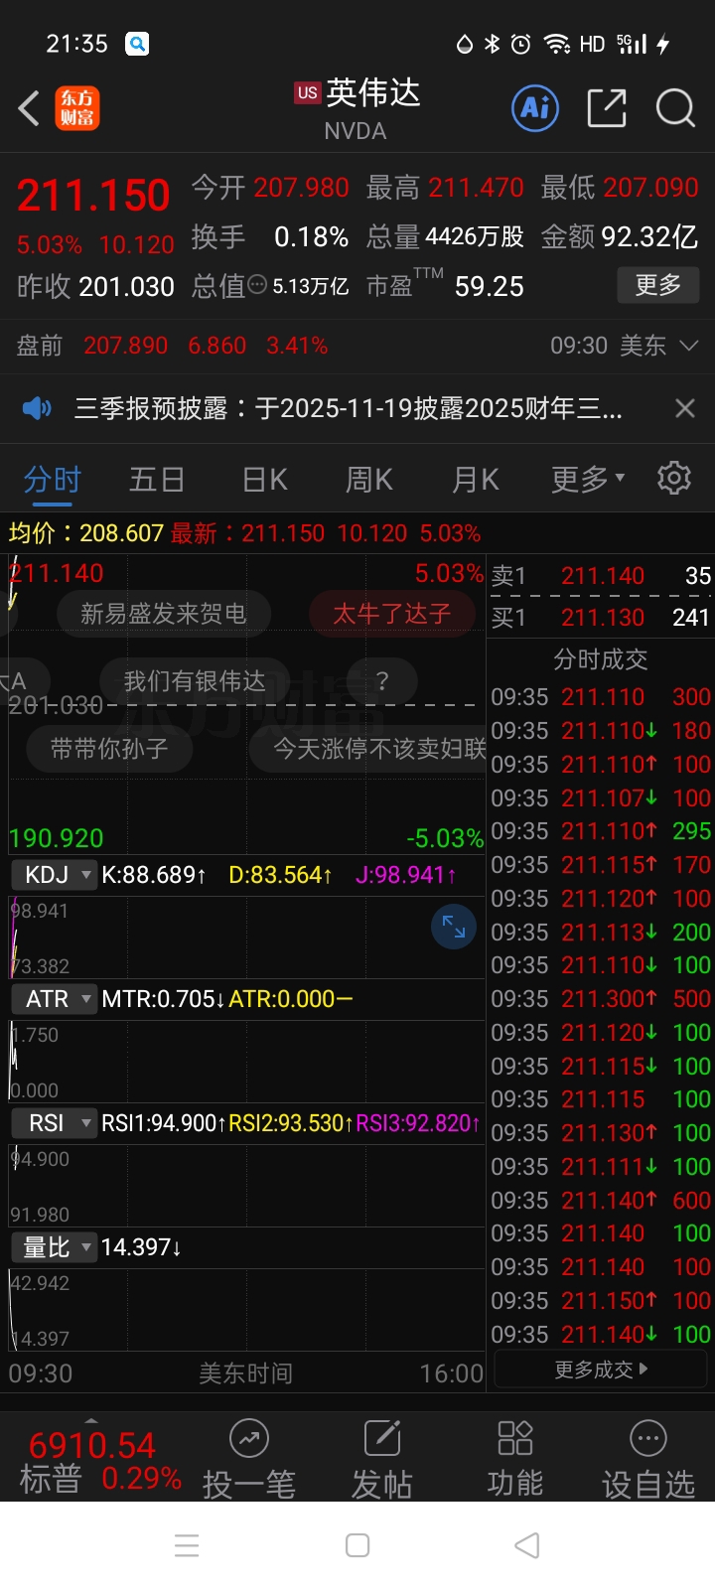Open the ATR indicator dropdown
The height and width of the screenshot is (1589, 715).
pyautogui.click(x=54, y=999)
